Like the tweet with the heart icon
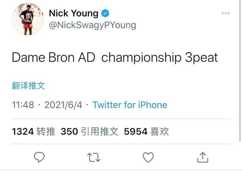 (x=148, y=157)
